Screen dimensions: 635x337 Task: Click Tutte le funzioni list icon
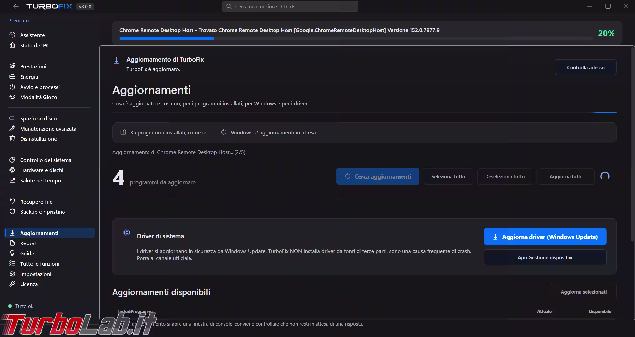[x=12, y=264]
